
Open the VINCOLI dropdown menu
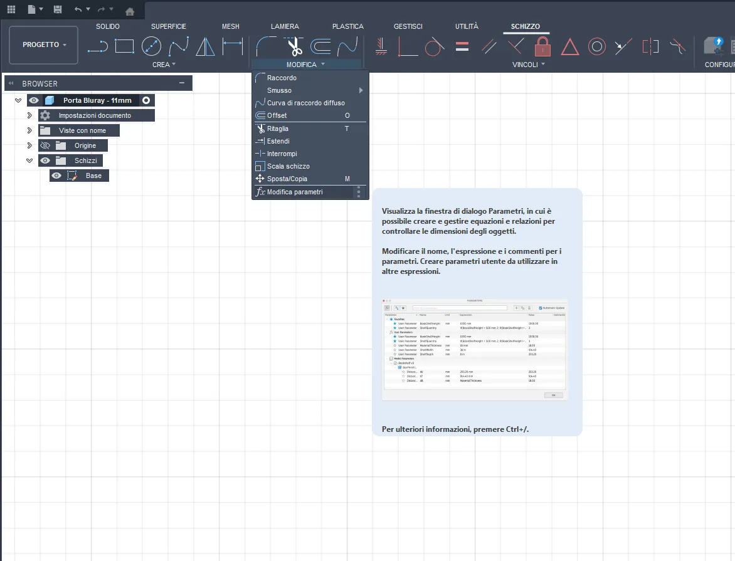pyautogui.click(x=528, y=65)
